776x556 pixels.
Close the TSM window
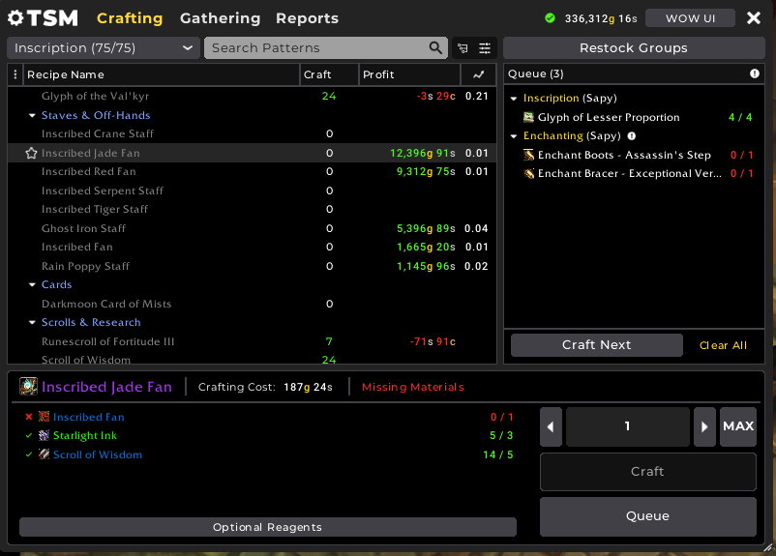pos(754,18)
